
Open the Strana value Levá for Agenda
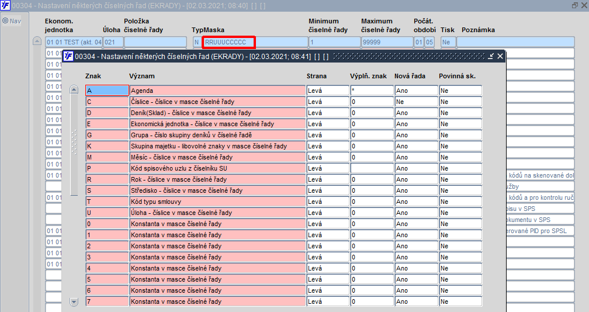point(328,91)
